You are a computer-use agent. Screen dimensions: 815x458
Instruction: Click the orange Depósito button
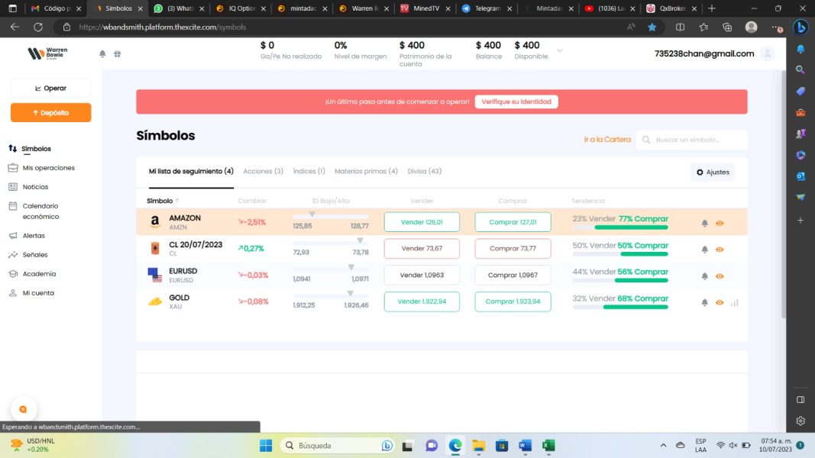(x=51, y=113)
